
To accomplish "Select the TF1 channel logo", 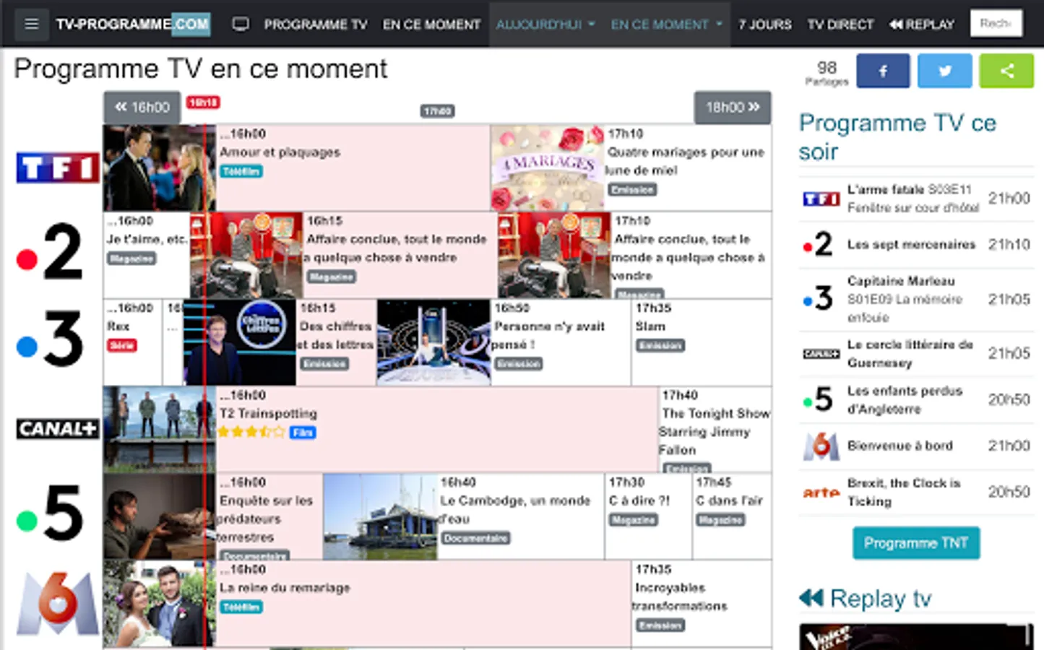I will coord(56,166).
